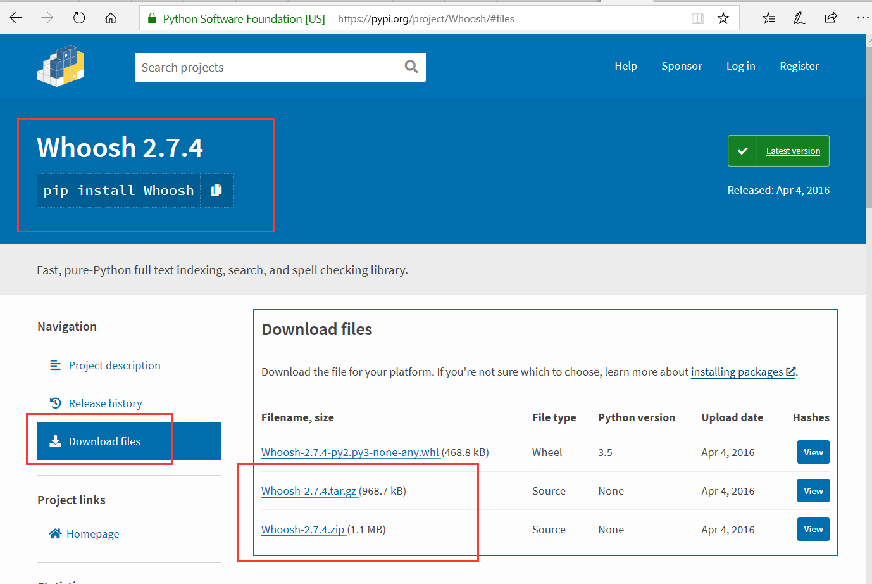Open the add notes pen icon
The width and height of the screenshot is (872, 584).
[800, 18]
